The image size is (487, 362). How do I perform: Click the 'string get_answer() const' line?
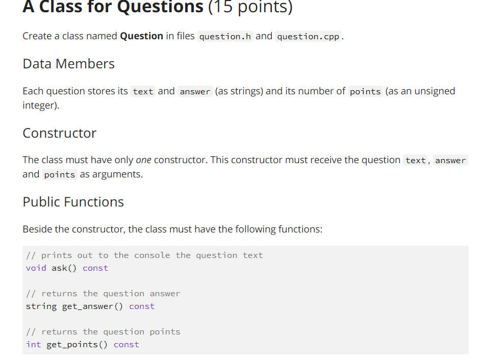[x=90, y=306]
